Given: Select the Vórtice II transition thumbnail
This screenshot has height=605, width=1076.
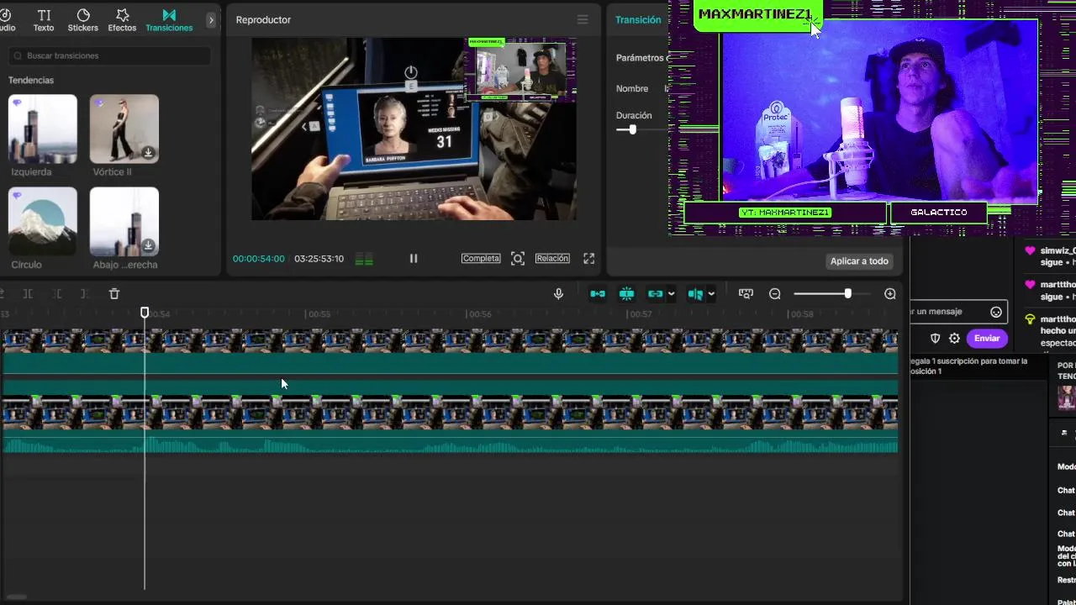Looking at the screenshot, I should (x=124, y=129).
